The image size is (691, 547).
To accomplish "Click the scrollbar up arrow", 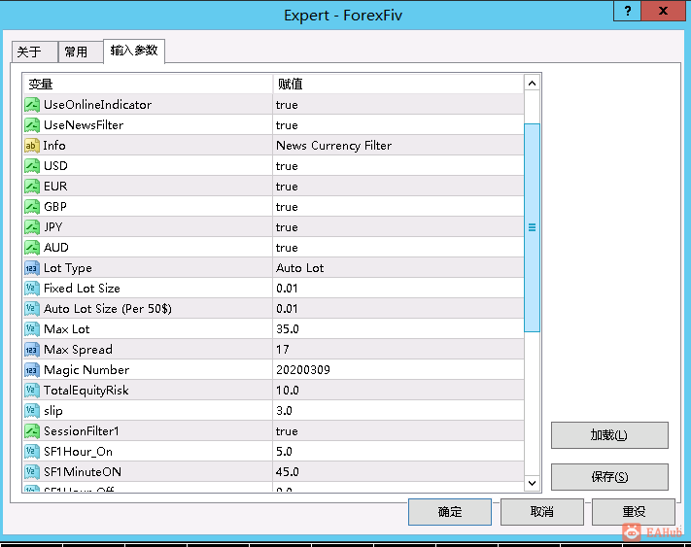I will [x=532, y=84].
